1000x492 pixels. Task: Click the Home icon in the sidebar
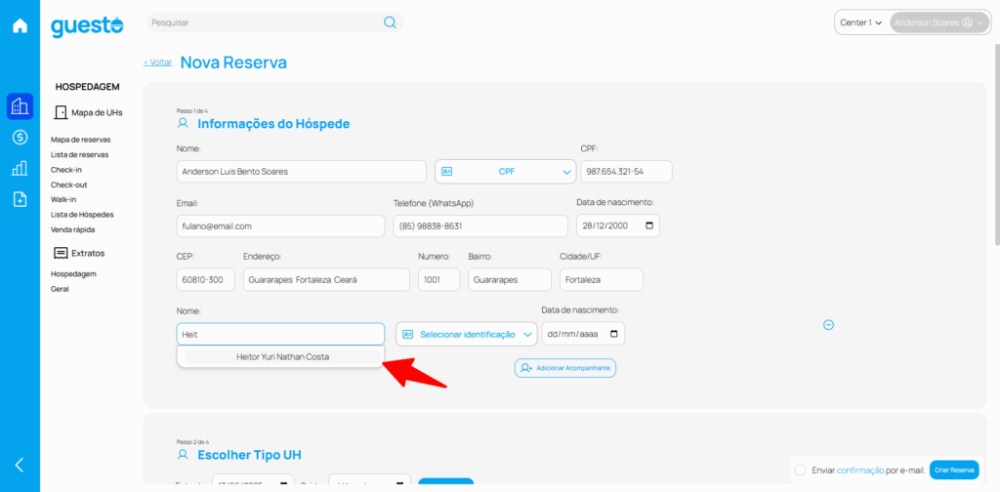[20, 25]
